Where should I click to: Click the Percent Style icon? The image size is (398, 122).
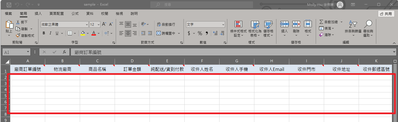point(200,33)
